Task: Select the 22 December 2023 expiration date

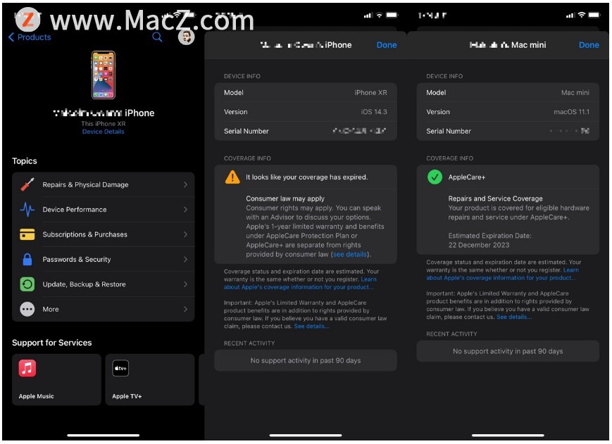Action: (479, 245)
